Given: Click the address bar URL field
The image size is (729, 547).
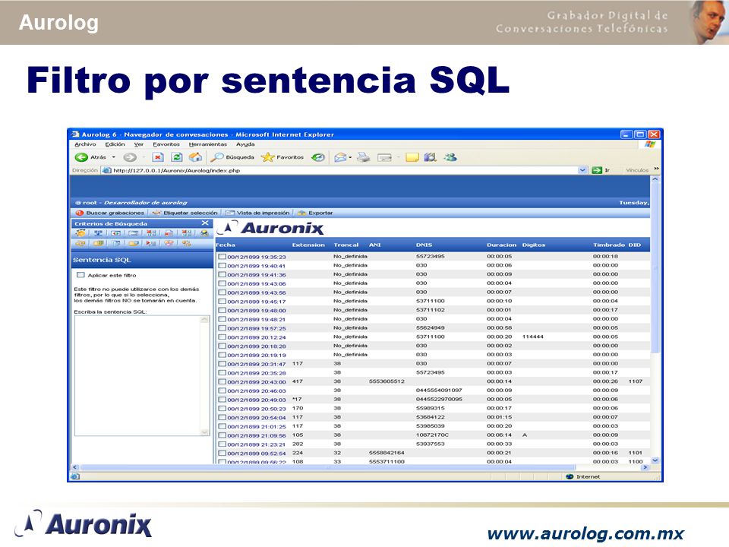Looking at the screenshot, I should click(x=345, y=170).
